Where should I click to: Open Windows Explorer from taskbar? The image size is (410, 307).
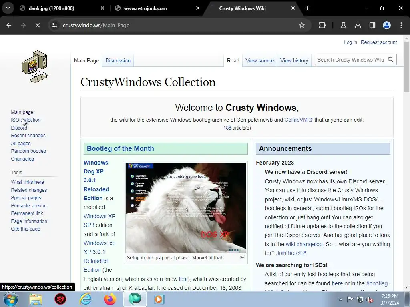pos(36,299)
